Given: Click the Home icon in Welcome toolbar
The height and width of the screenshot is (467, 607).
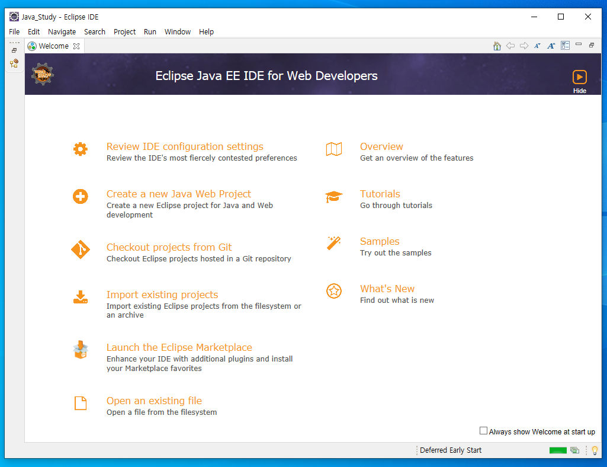Looking at the screenshot, I should tap(497, 46).
